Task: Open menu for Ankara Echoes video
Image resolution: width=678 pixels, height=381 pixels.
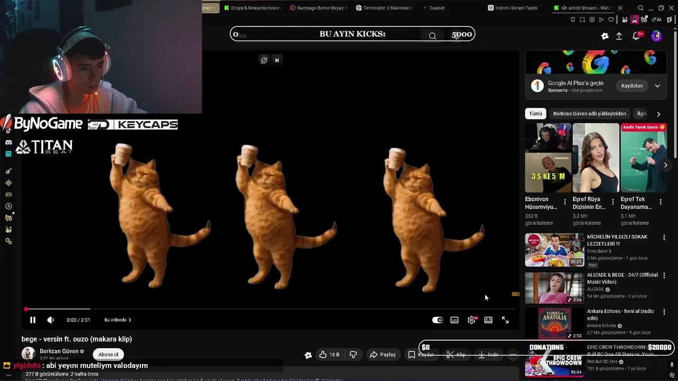Action: (x=664, y=312)
